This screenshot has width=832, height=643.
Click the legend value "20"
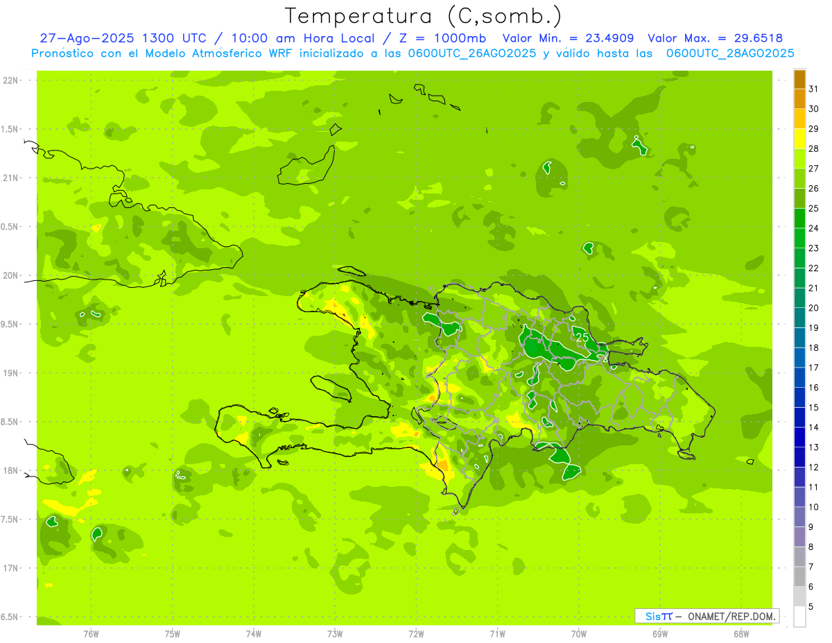(814, 308)
